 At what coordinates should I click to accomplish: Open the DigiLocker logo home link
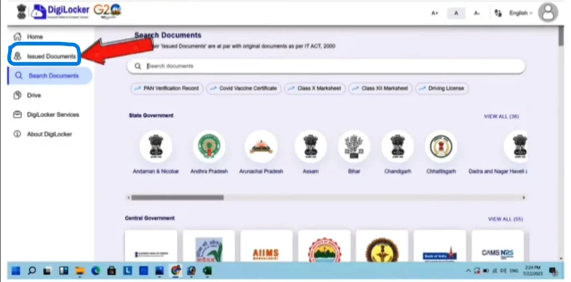coord(60,11)
